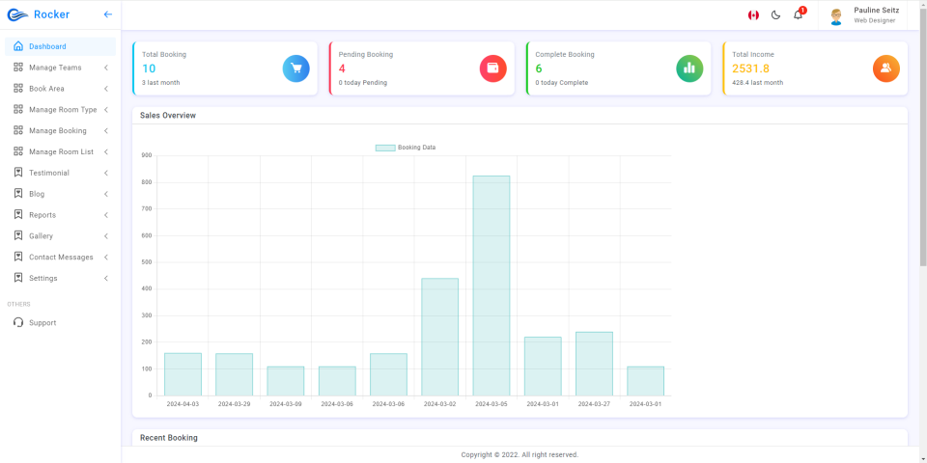Click the Support headset icon
Image resolution: width=927 pixels, height=463 pixels.
tap(18, 322)
